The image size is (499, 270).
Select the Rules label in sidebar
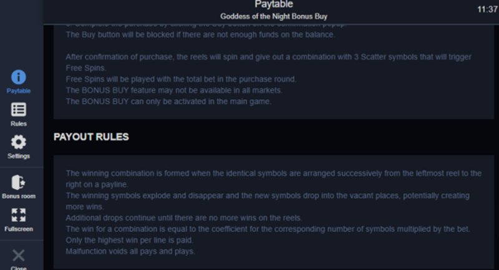pos(19,123)
